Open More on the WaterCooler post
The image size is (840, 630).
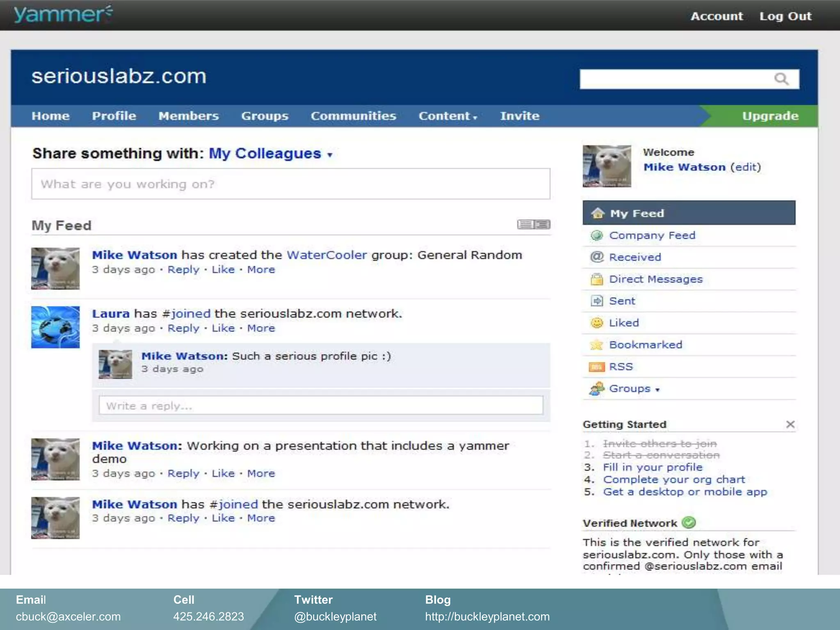click(261, 269)
